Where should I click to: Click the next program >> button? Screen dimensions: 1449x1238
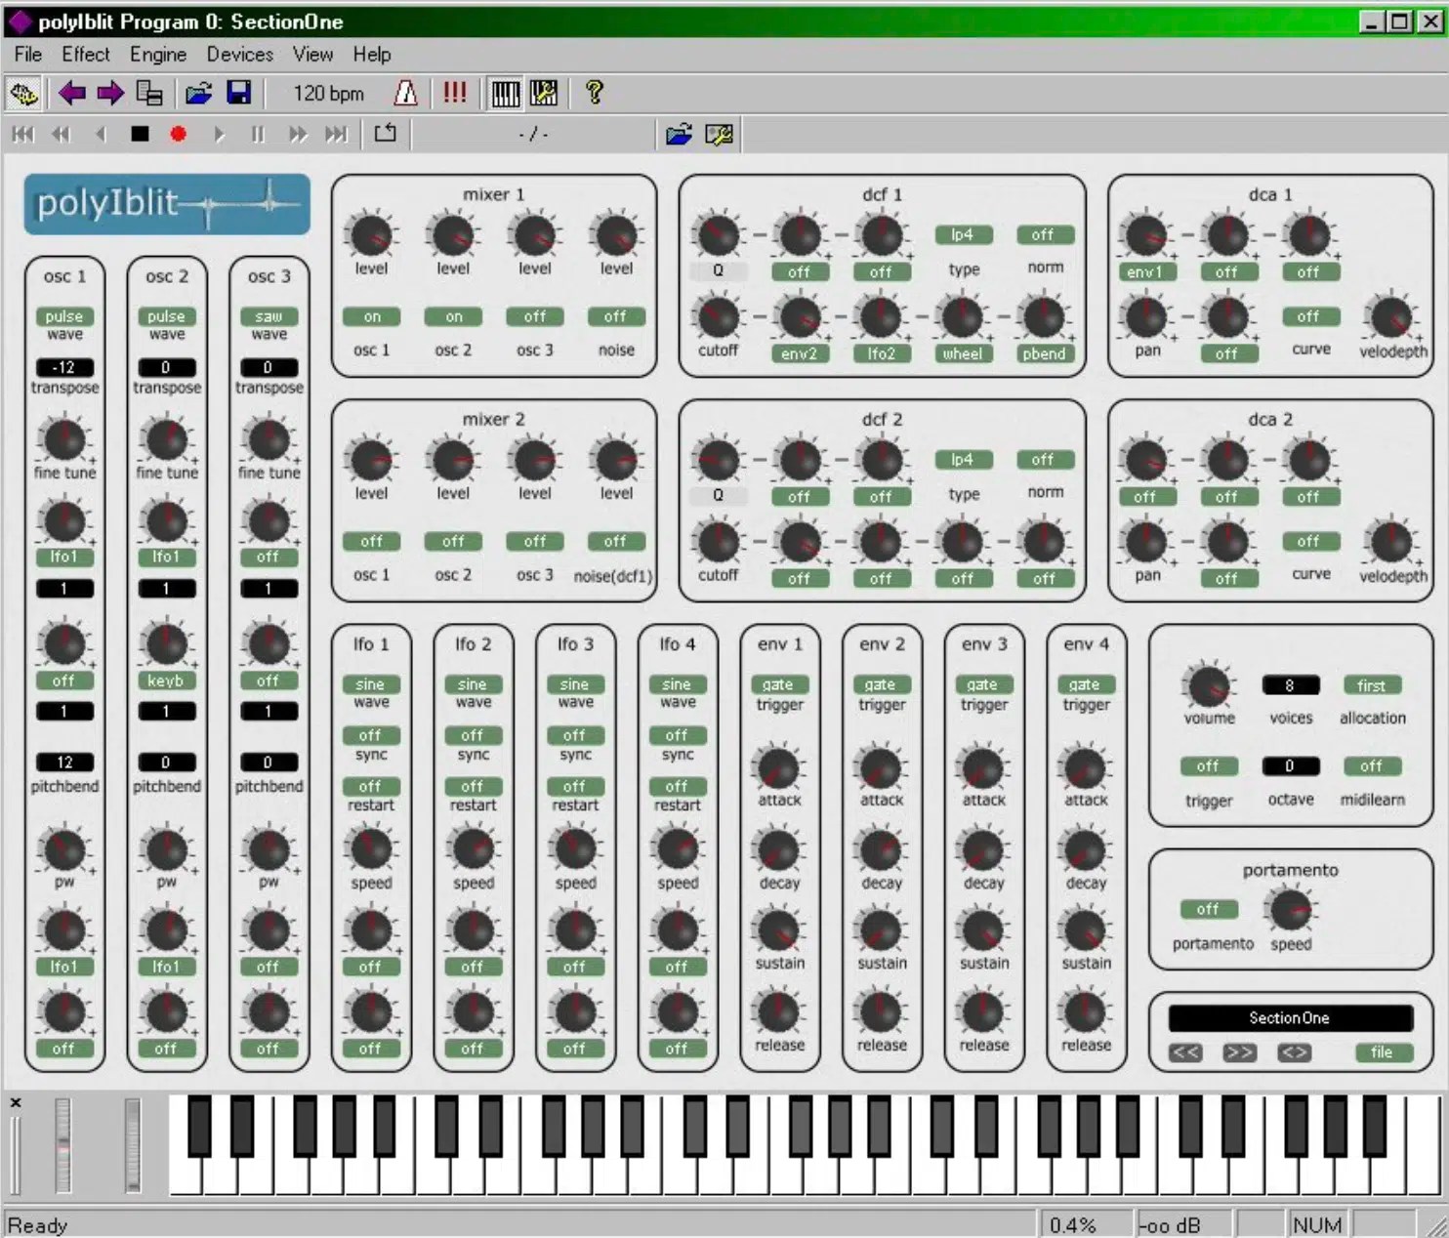1239,1052
